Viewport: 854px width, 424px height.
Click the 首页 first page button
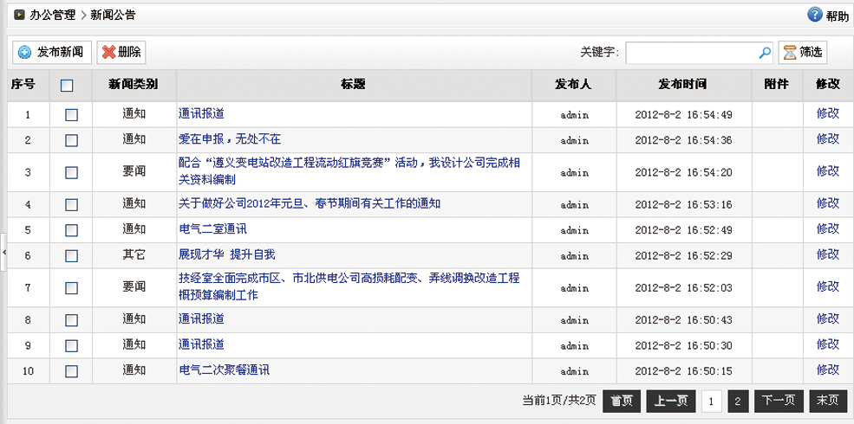tap(622, 401)
